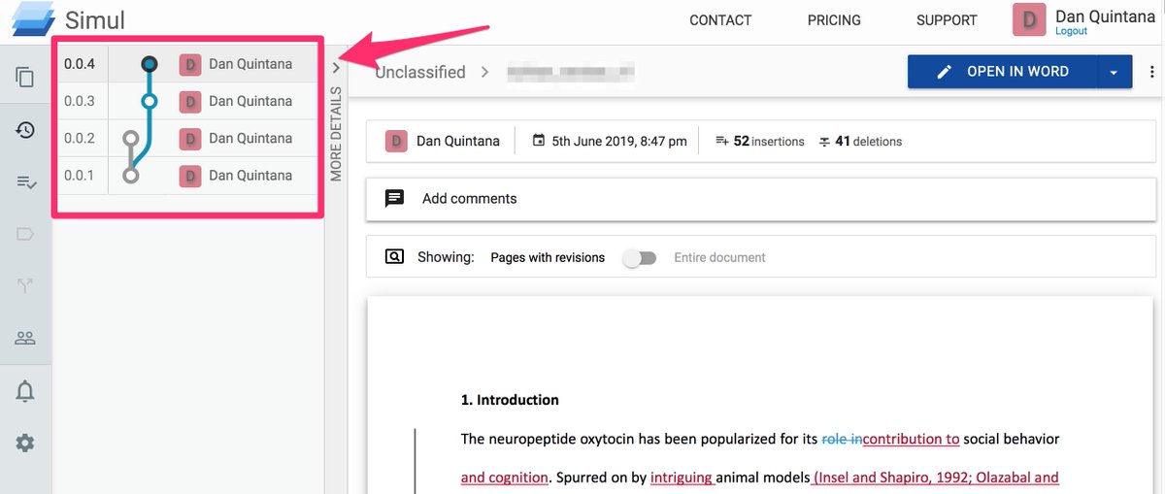Open the SUPPORT menu item

point(947,20)
